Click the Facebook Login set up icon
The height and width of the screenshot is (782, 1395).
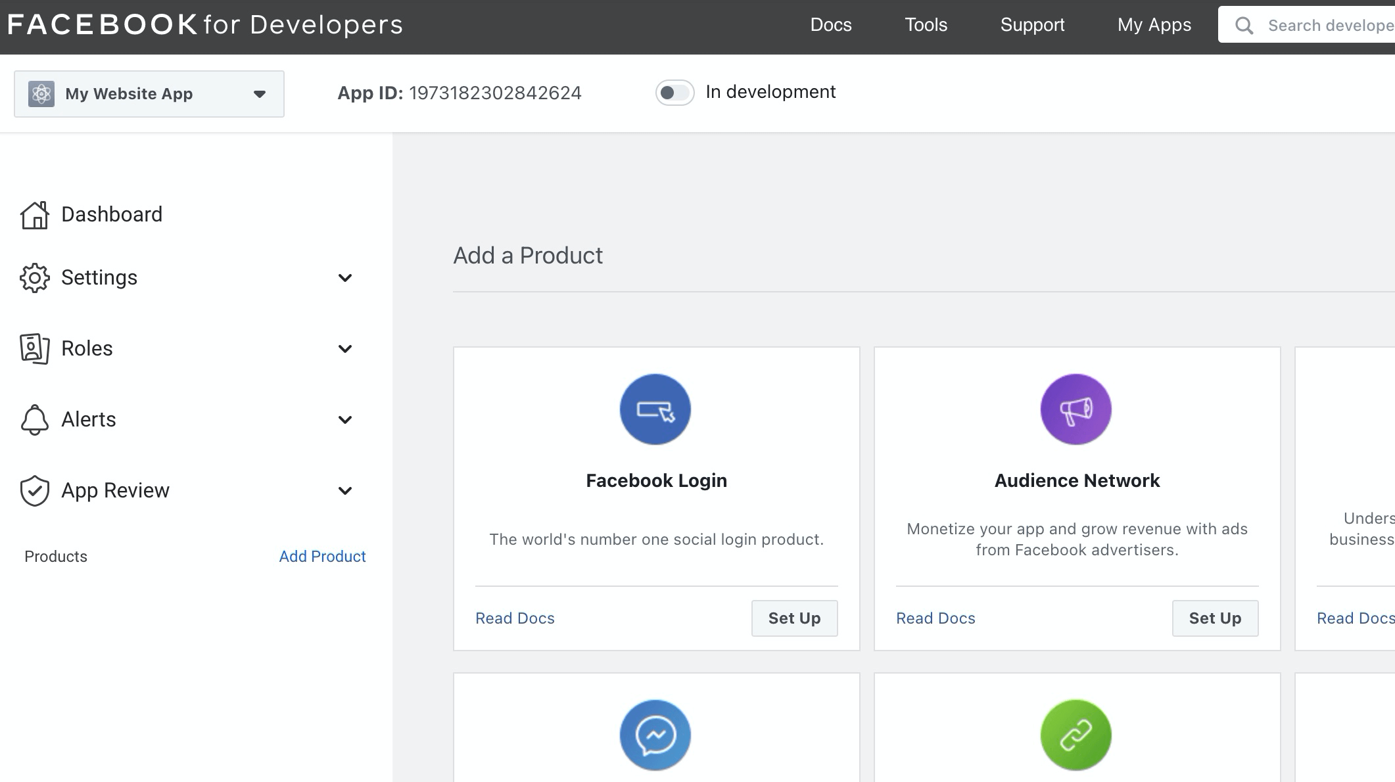(794, 617)
